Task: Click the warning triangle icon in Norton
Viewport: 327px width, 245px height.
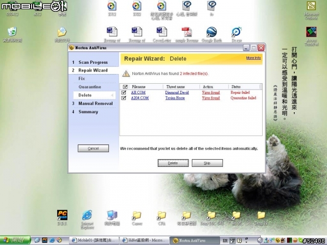Action: 126,73
